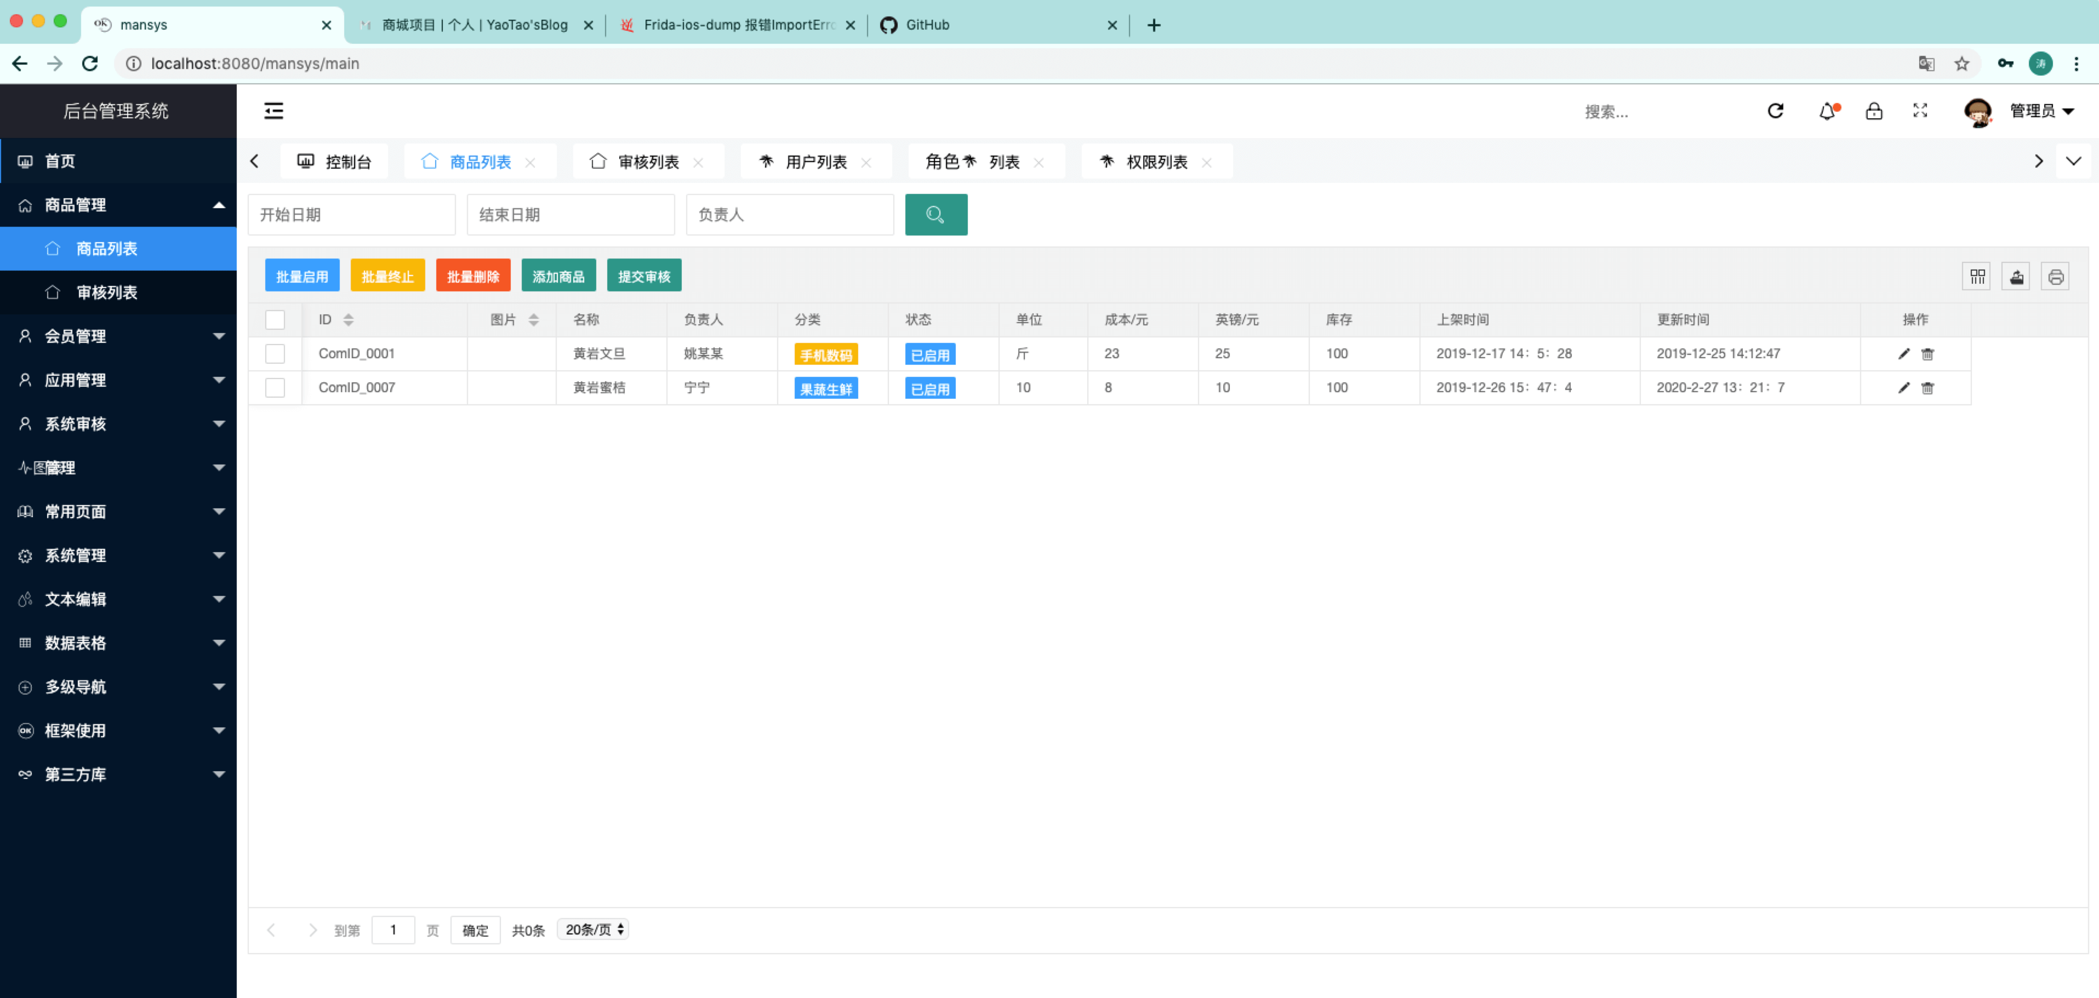Sort by the 图片 column arrows

[x=534, y=319]
